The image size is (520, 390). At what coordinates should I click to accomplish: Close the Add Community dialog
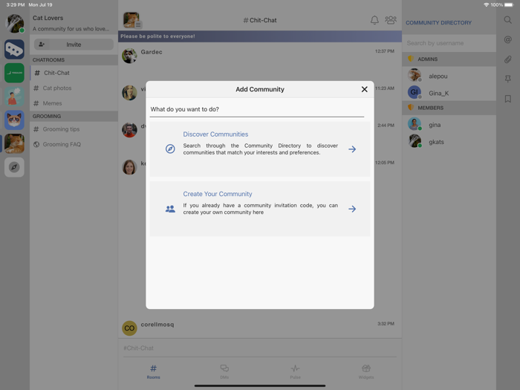pos(364,89)
